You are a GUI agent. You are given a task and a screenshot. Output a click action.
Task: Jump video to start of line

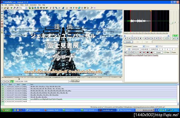(30, 8)
